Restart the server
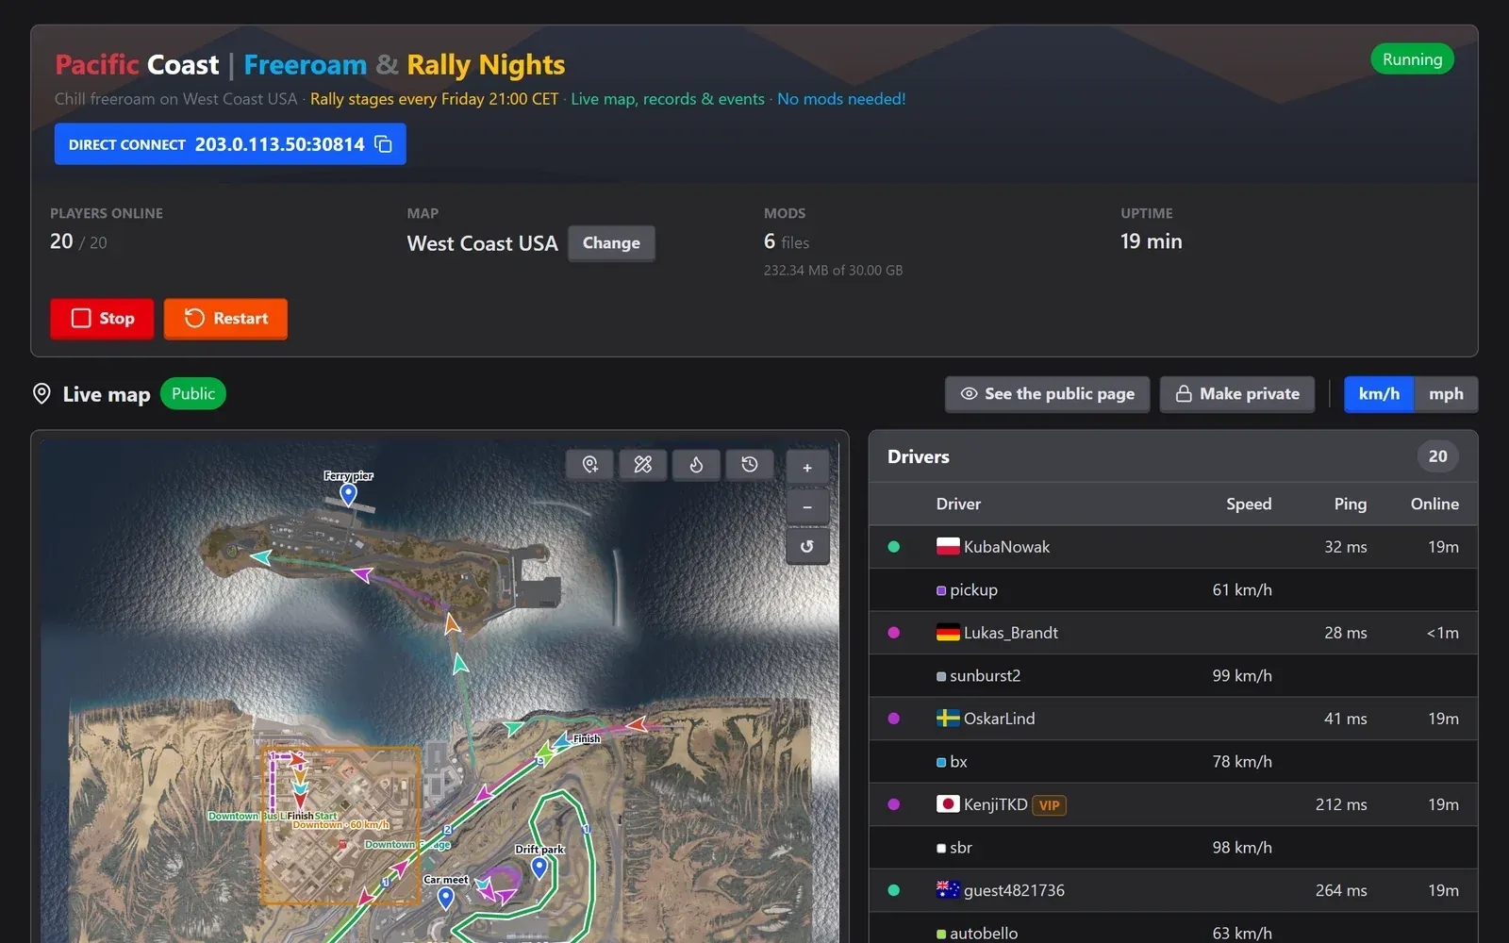Screen dimensions: 1509x943 (225, 319)
